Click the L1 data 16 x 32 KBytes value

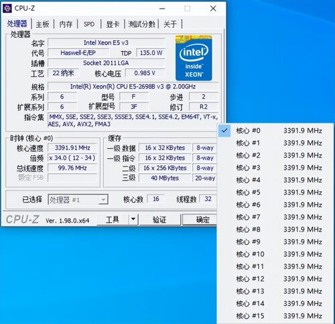[165, 148]
